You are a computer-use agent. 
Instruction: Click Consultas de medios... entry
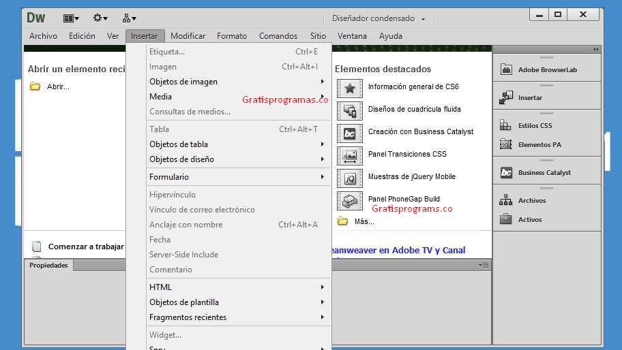coord(237,112)
